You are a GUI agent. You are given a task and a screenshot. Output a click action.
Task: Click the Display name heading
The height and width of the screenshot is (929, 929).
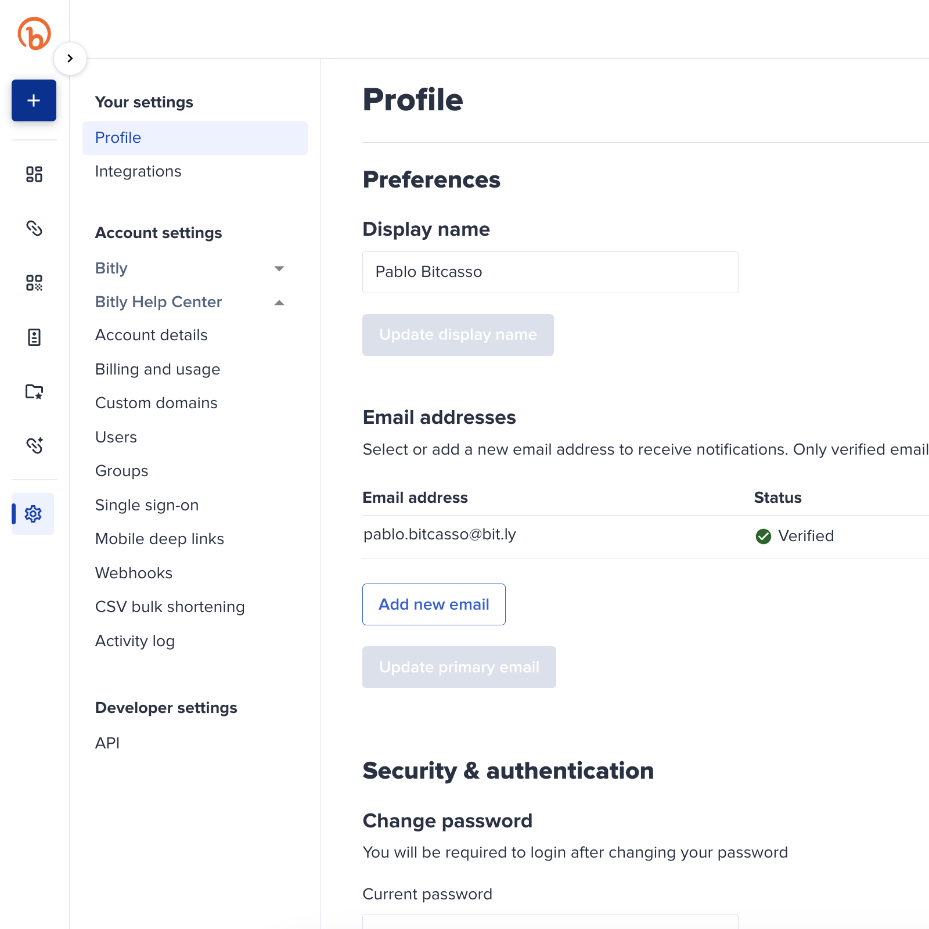[426, 229]
